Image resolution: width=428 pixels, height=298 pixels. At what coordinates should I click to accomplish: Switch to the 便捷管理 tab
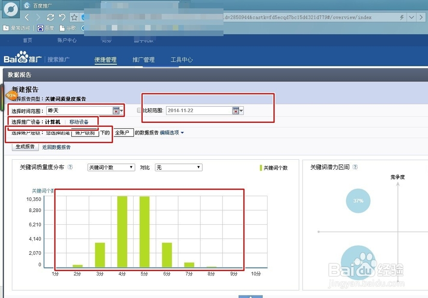(106, 60)
